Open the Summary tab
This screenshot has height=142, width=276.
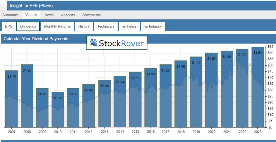pos(10,15)
